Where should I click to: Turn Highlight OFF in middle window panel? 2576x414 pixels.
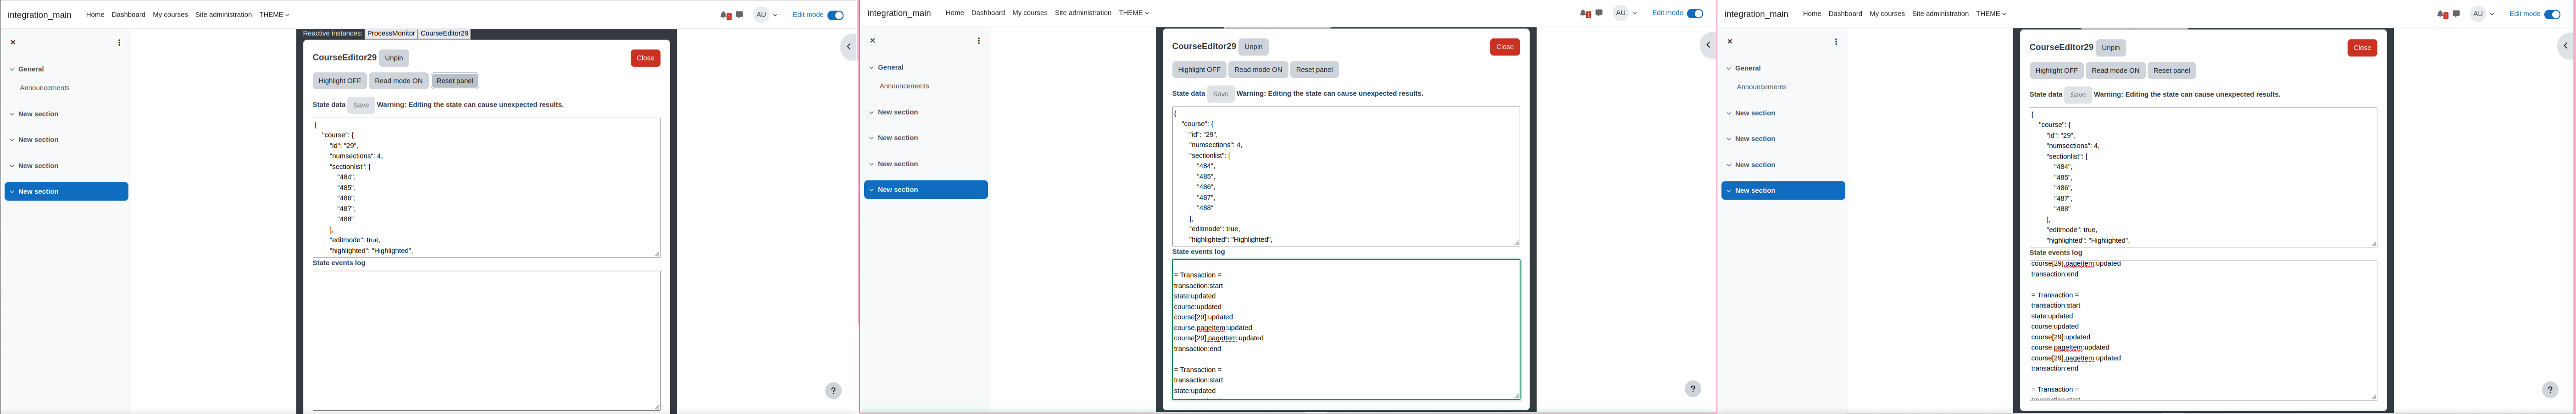tap(1199, 70)
